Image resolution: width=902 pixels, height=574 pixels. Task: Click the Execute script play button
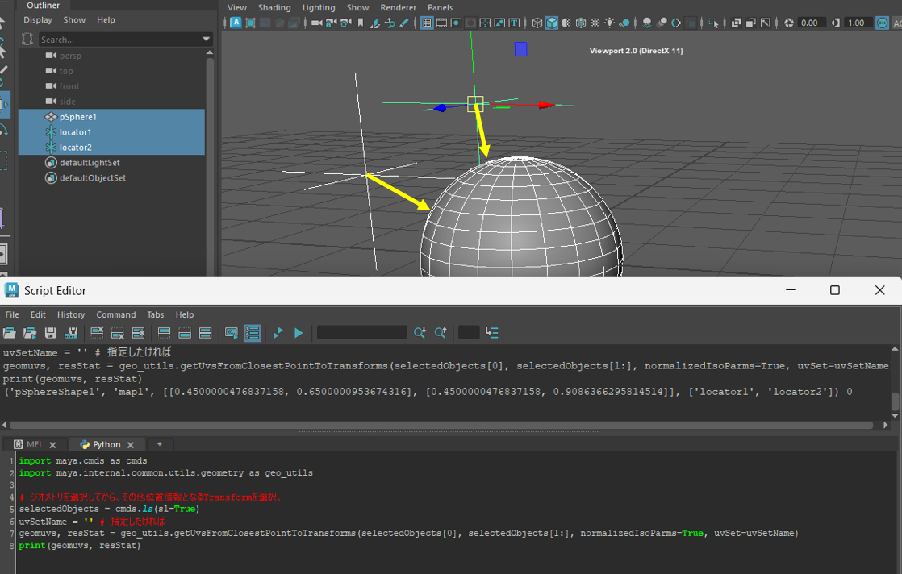click(x=299, y=332)
